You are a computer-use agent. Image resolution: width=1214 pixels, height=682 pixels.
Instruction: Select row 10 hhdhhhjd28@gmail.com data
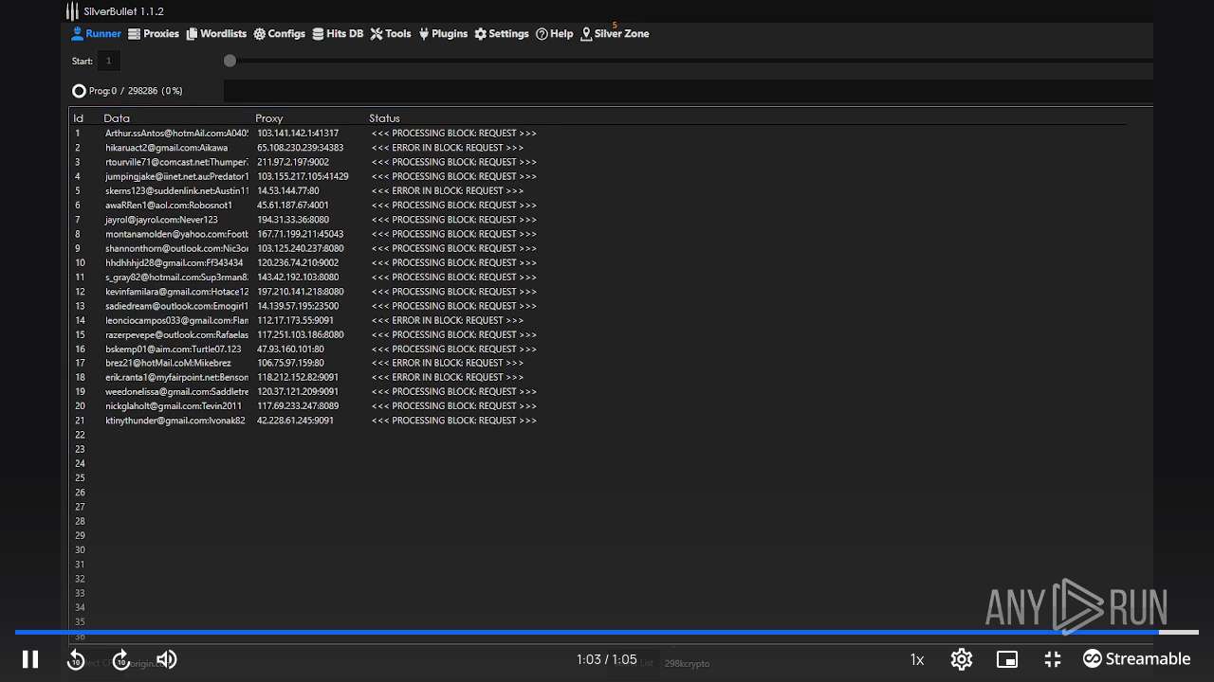click(x=175, y=262)
